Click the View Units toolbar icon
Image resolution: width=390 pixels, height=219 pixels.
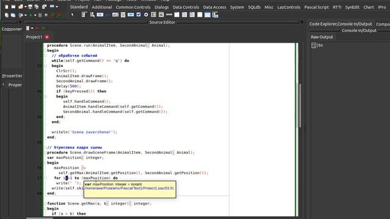tap(7, 15)
